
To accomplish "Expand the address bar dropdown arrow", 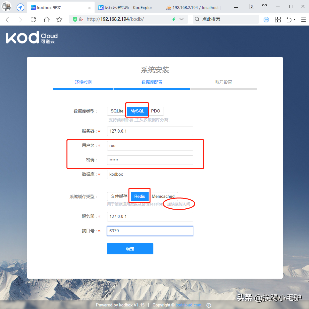I will pos(182,19).
